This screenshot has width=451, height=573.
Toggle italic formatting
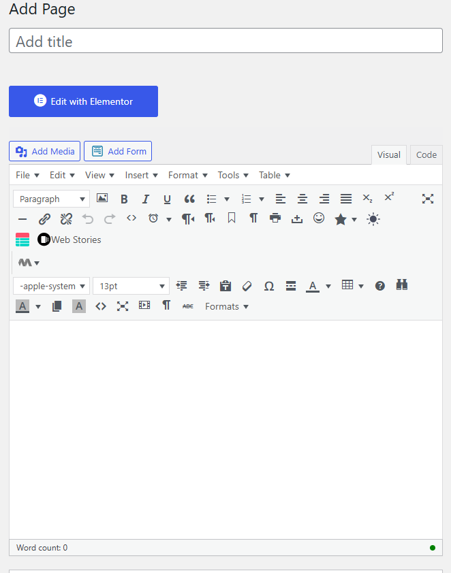(x=146, y=199)
